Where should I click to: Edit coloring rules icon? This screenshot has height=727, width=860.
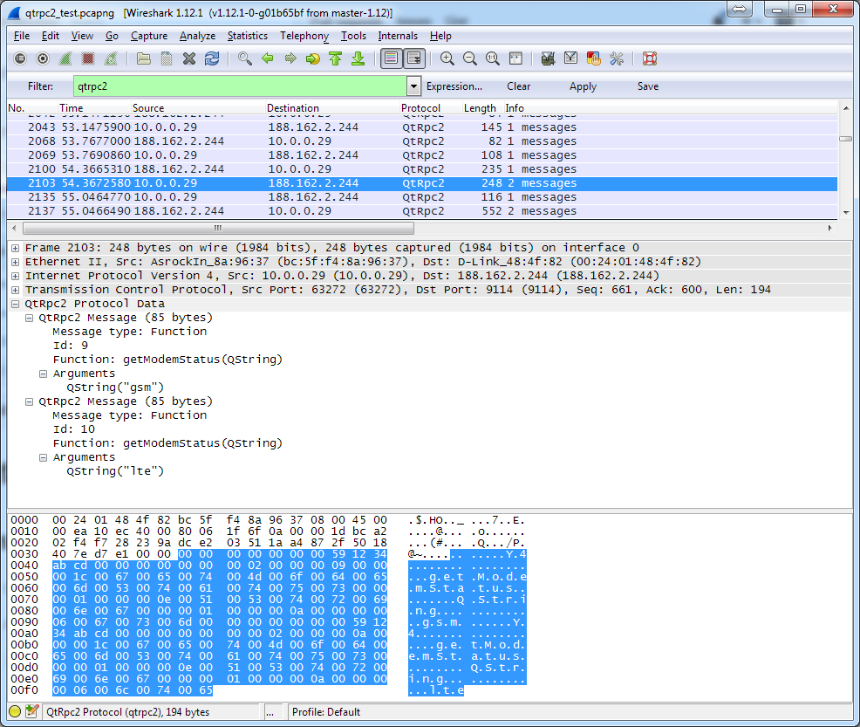coord(593,58)
